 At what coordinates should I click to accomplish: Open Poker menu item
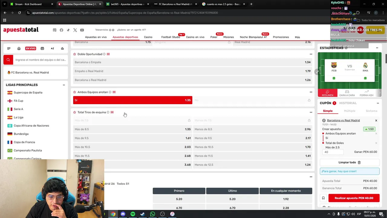click(x=214, y=37)
